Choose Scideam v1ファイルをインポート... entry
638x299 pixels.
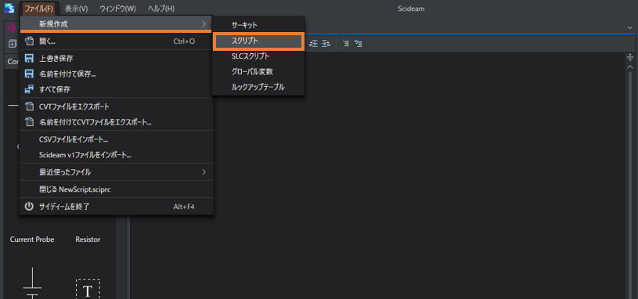[117, 155]
